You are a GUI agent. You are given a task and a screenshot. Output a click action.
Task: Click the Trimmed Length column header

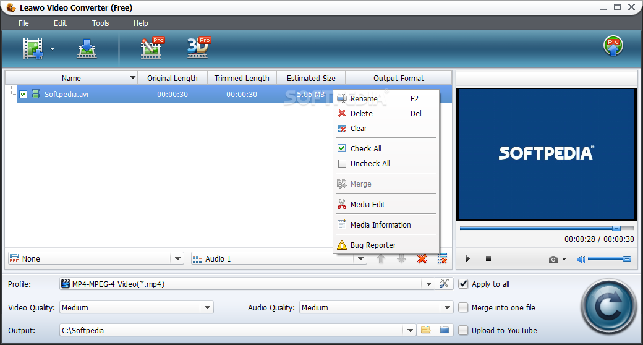coord(242,79)
